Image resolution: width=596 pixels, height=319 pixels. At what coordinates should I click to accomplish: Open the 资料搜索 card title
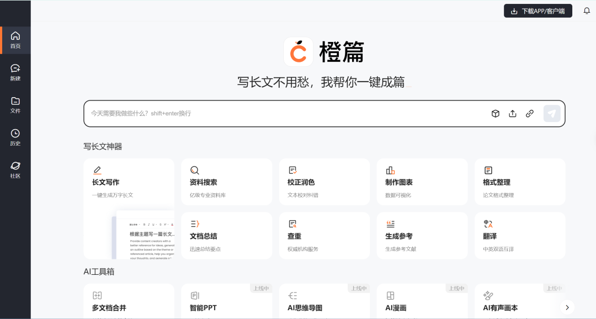point(203,182)
